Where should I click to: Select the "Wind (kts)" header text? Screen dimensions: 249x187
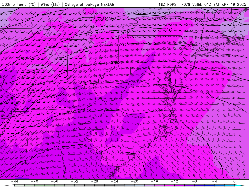pos(50,4)
